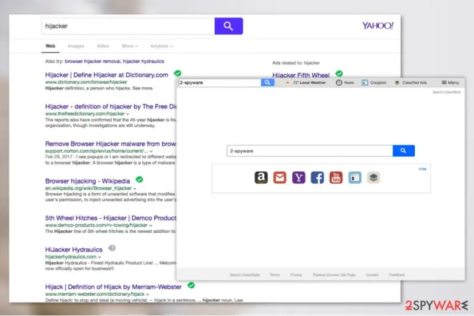Open the Menu hamburger in toolbar
Viewport: 474px width, 316px height.
point(450,83)
